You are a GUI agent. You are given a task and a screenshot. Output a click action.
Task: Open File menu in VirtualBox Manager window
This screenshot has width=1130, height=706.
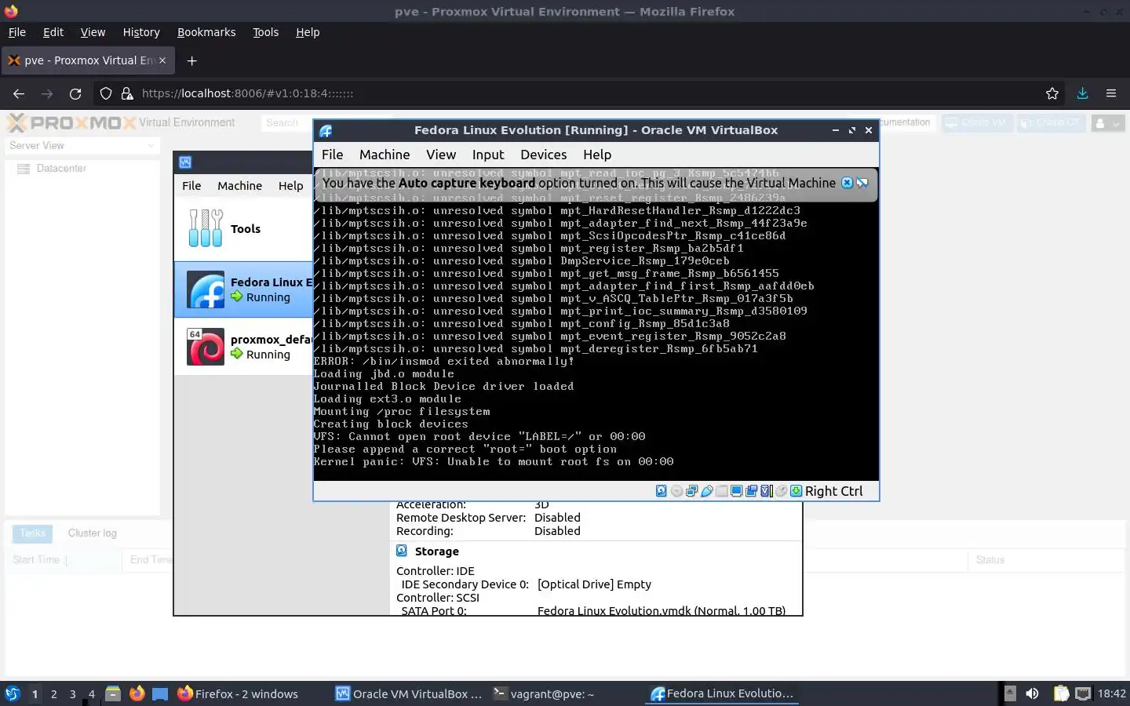coord(191,186)
